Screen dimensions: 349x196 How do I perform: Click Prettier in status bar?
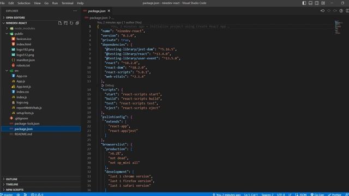coord(334,194)
